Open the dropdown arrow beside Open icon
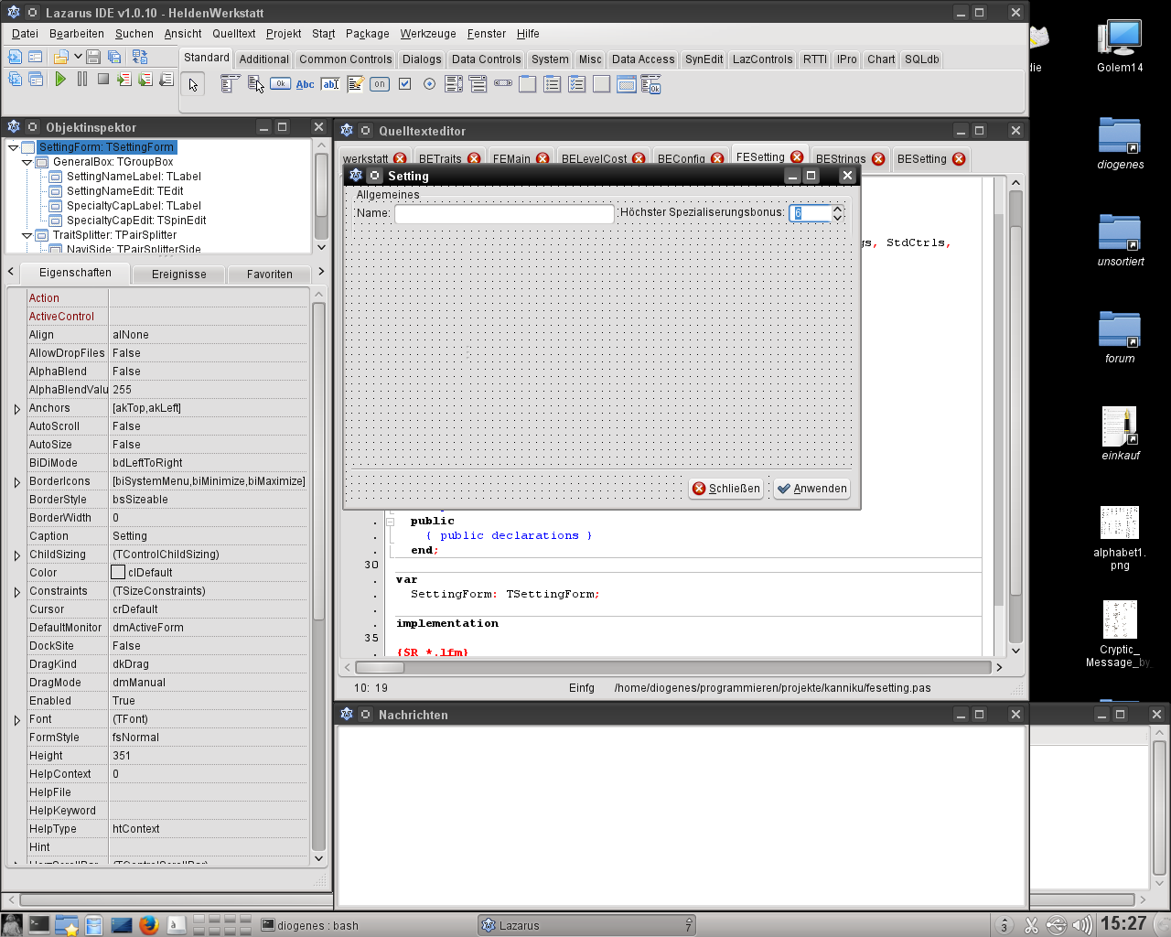The image size is (1171, 937). coord(78,57)
